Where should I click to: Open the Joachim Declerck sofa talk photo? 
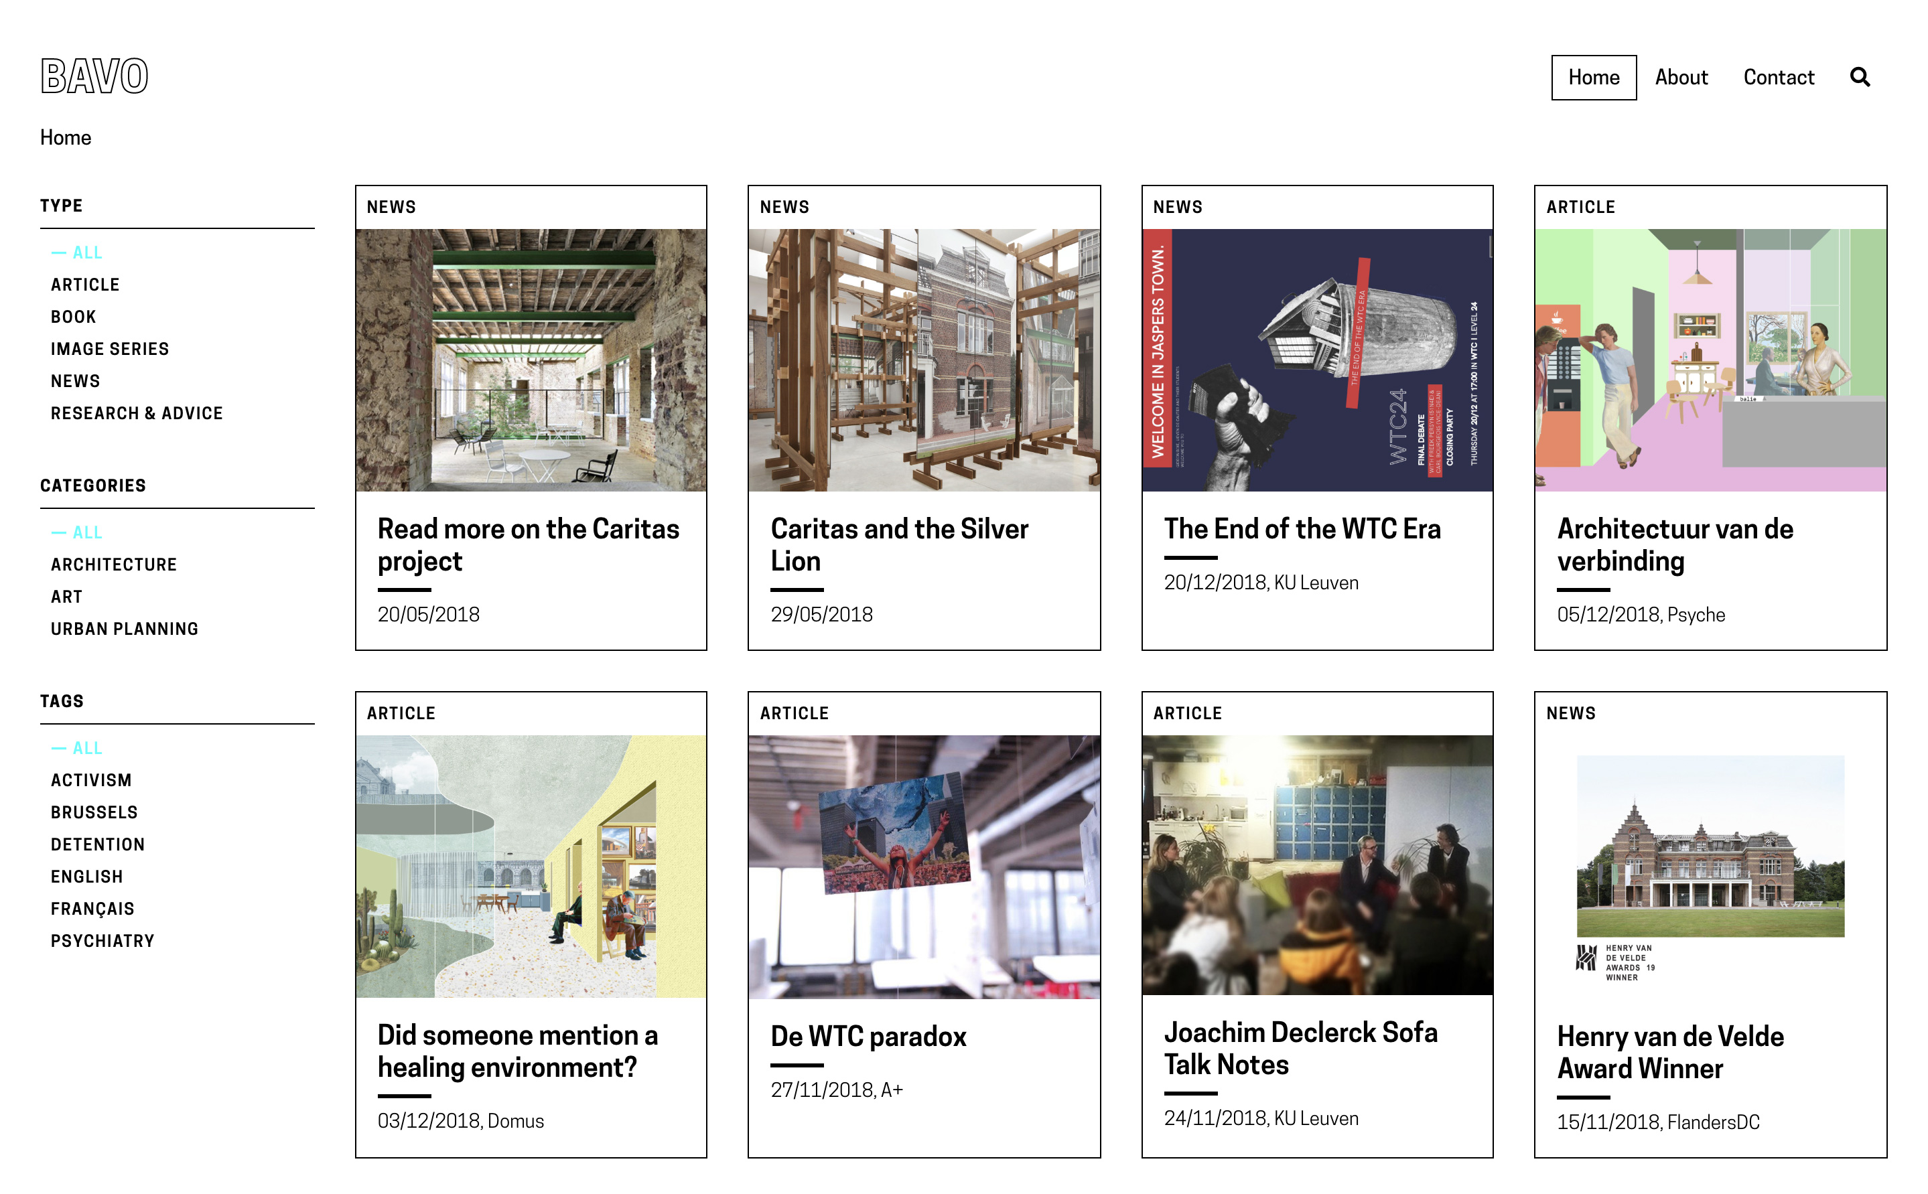tap(1316, 865)
